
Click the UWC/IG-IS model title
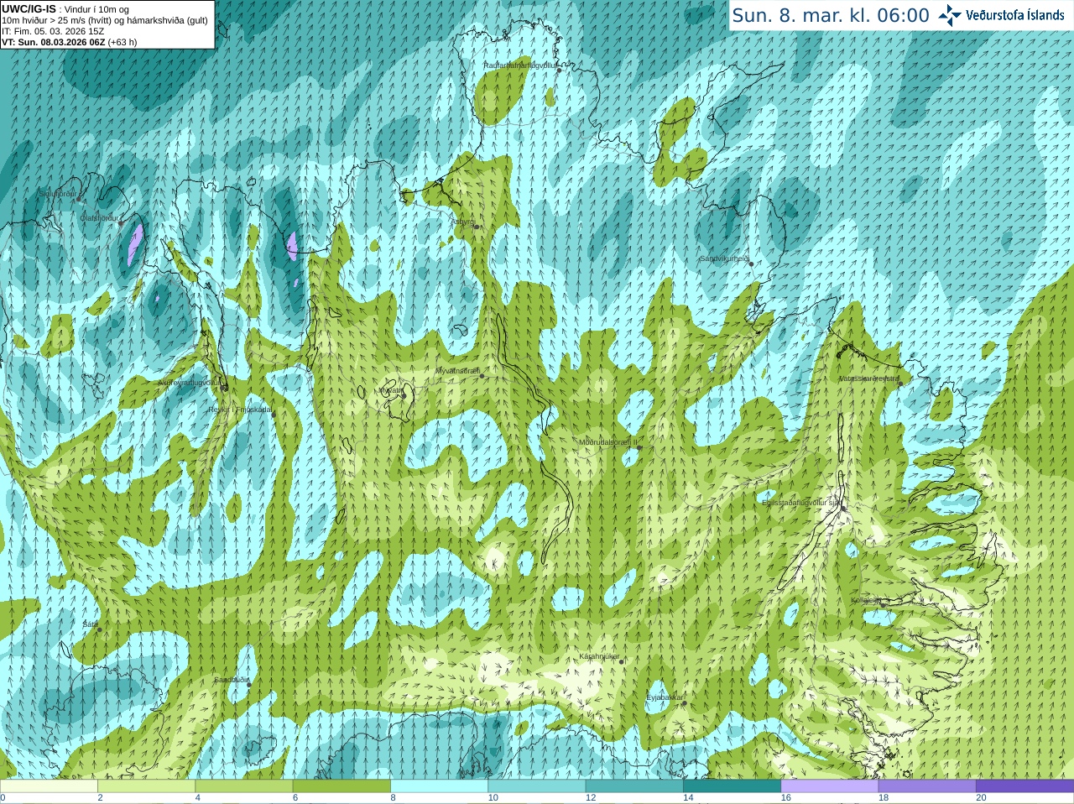tap(29, 9)
